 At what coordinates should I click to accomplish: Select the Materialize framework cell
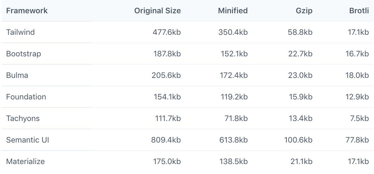pyautogui.click(x=25, y=162)
